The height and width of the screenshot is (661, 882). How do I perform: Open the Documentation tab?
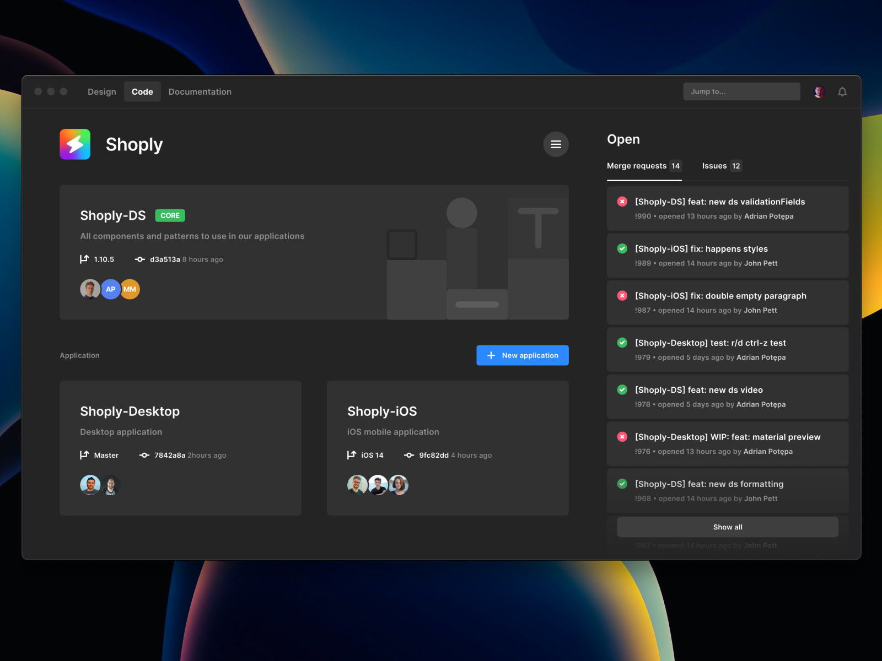(200, 91)
